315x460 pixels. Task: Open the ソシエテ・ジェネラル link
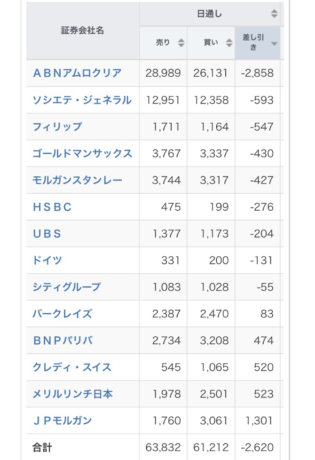coord(82,100)
